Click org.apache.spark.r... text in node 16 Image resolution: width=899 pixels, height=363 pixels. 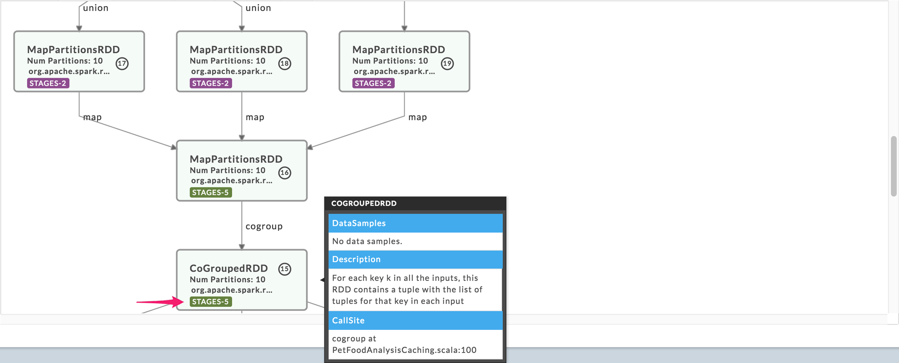231,181
